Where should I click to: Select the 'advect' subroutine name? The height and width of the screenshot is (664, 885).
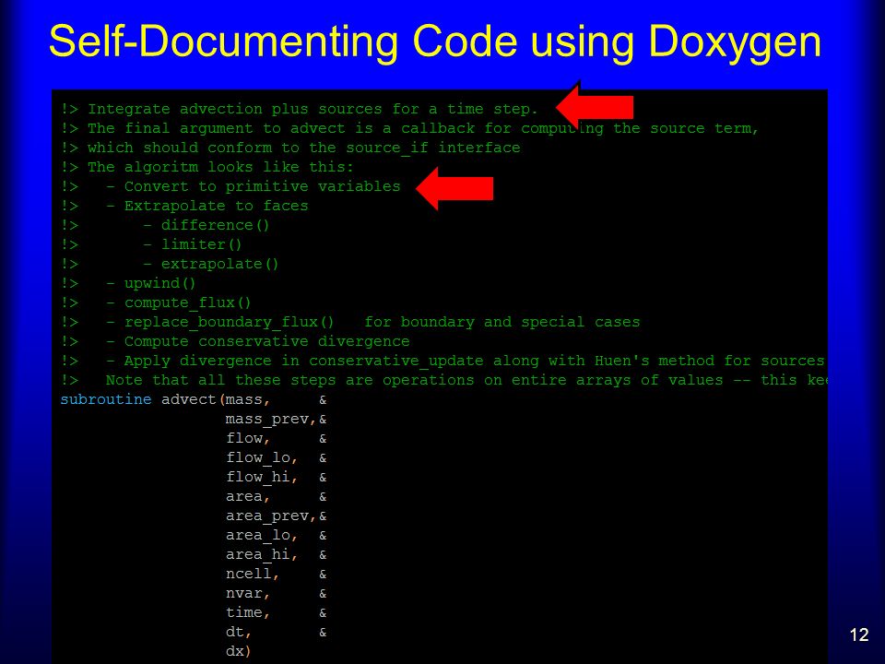pyautogui.click(x=188, y=399)
